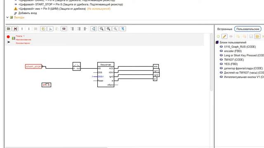Select the YES (FBD) block
The width and height of the screenshot is (264, 148).
tap(231, 64)
